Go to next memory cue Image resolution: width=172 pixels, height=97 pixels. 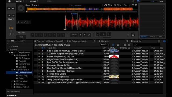click(x=85, y=35)
